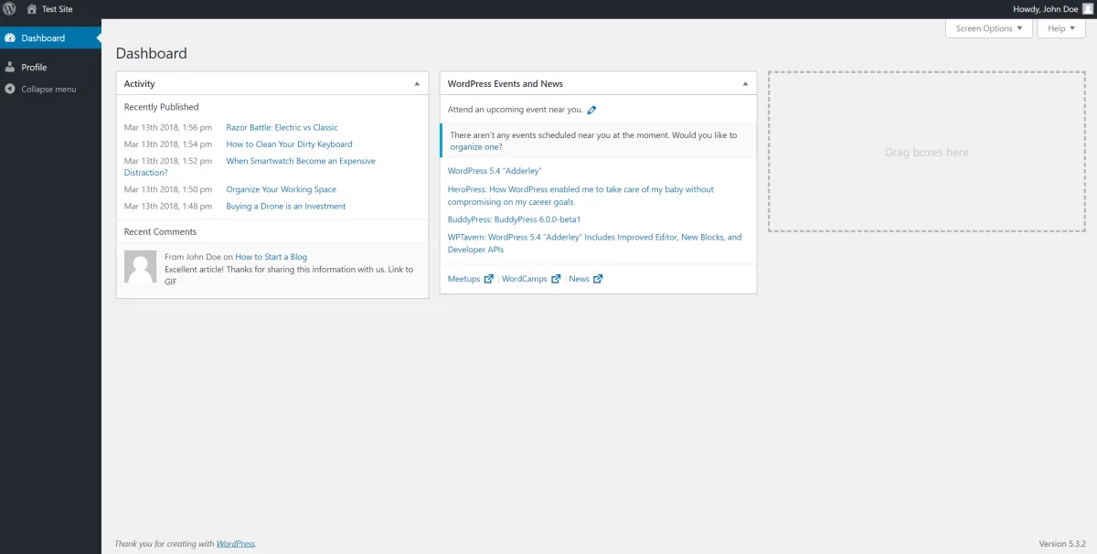Open the WordPress 5.4 "Adderley" news link
The height and width of the screenshot is (554, 1097).
tap(495, 171)
